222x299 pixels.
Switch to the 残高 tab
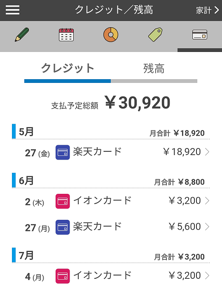154,68
